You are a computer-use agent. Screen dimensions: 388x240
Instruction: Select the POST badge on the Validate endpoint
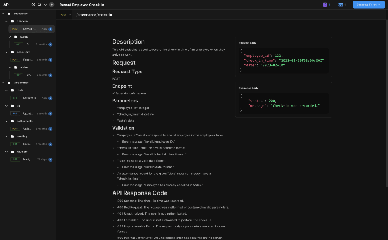tap(14, 129)
